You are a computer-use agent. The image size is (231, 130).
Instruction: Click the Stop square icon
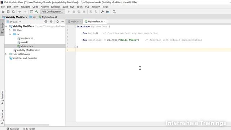[84, 12]
